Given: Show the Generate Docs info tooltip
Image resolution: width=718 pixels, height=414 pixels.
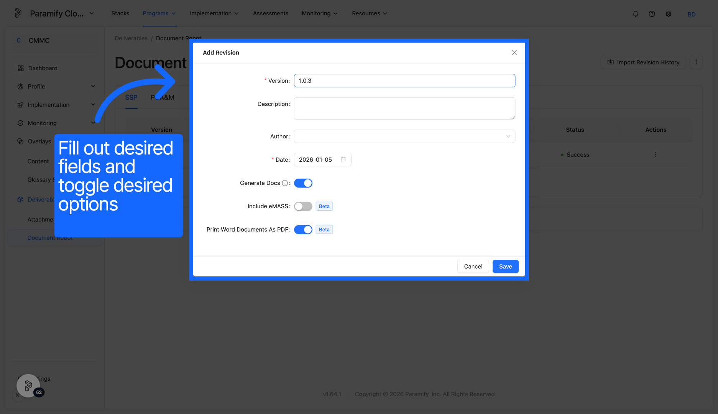Looking at the screenshot, I should 285,183.
